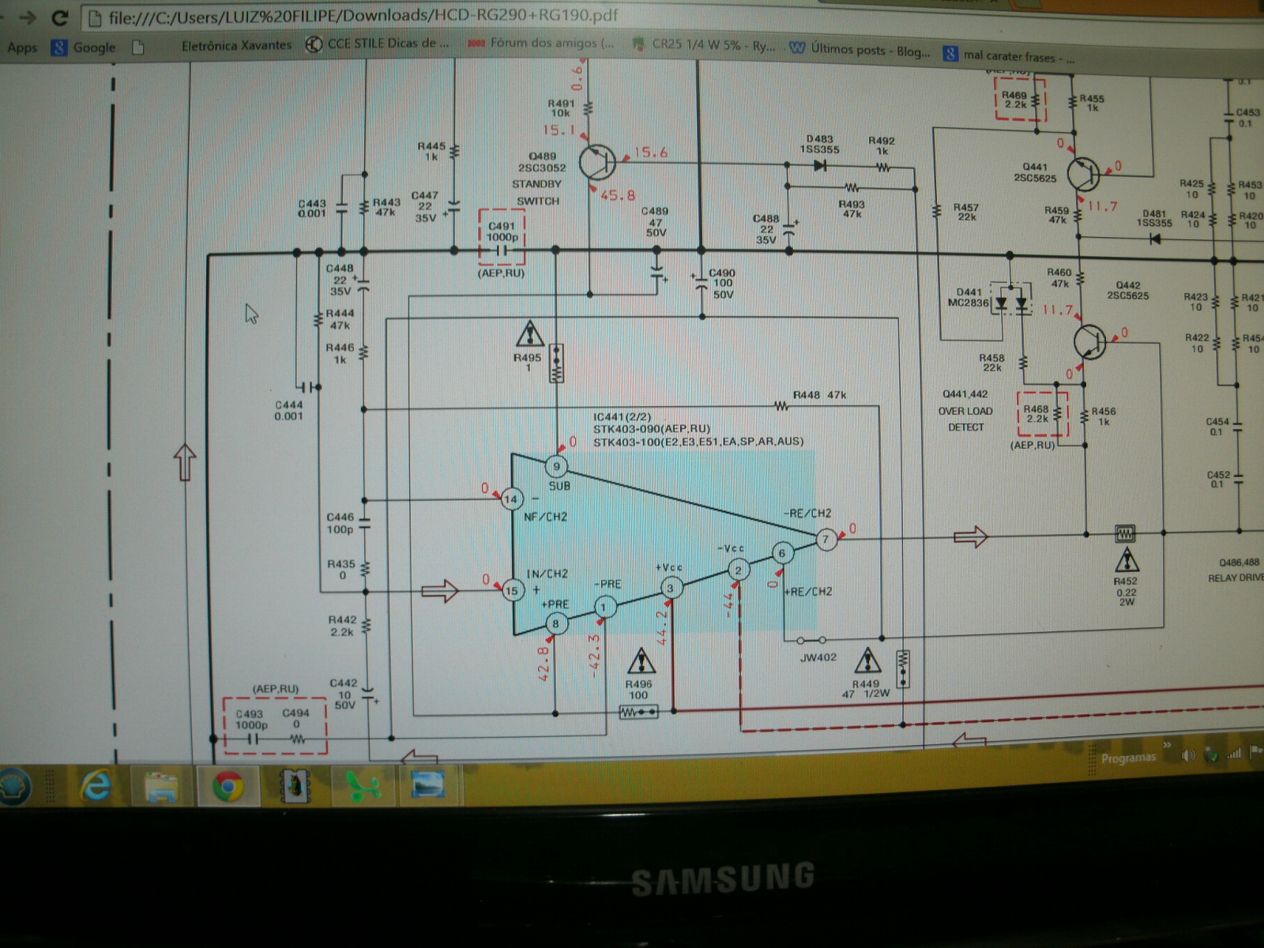Image resolution: width=1264 pixels, height=948 pixels.
Task: Click the RELAY DRIVE label
Action: [x=1236, y=578]
